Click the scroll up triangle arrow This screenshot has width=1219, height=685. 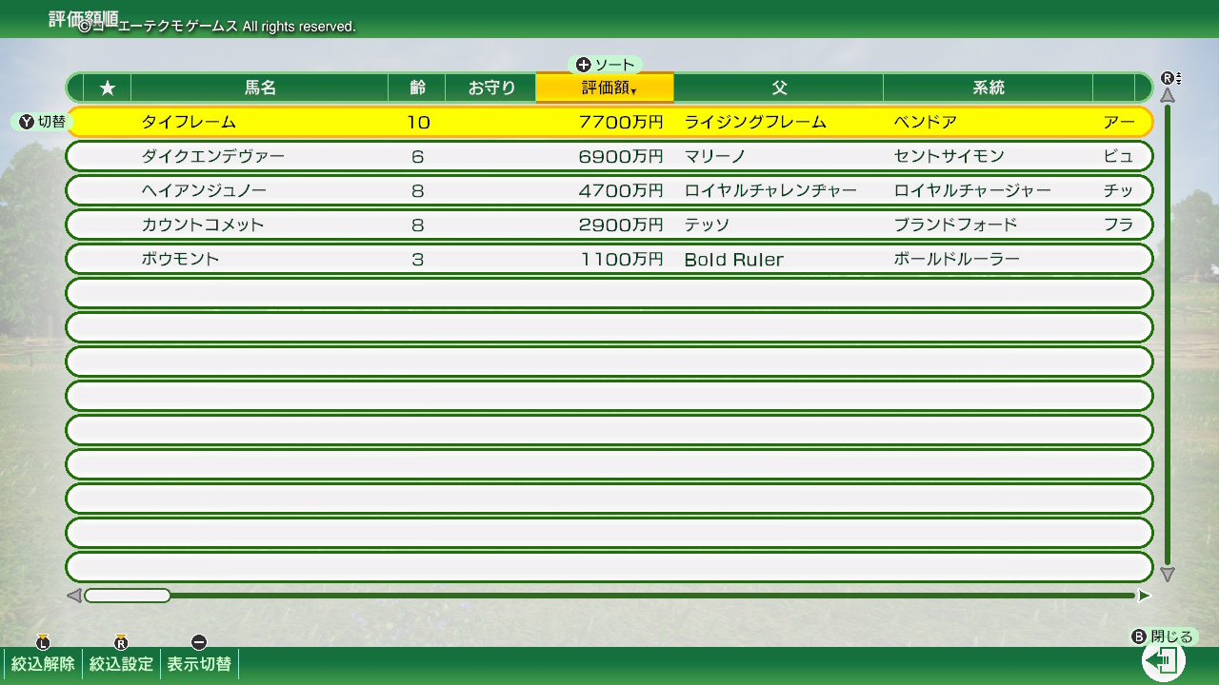(x=1168, y=95)
